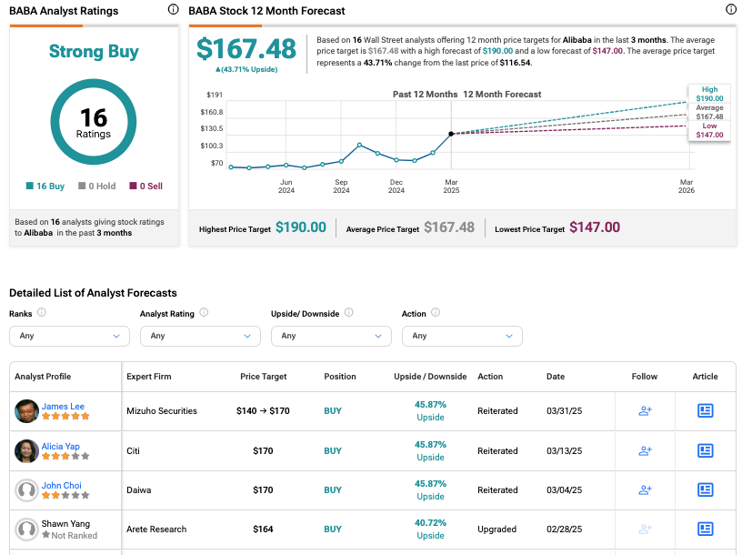Follow analyst John Choi
Viewport: 742px width, 555px height.
click(x=645, y=489)
